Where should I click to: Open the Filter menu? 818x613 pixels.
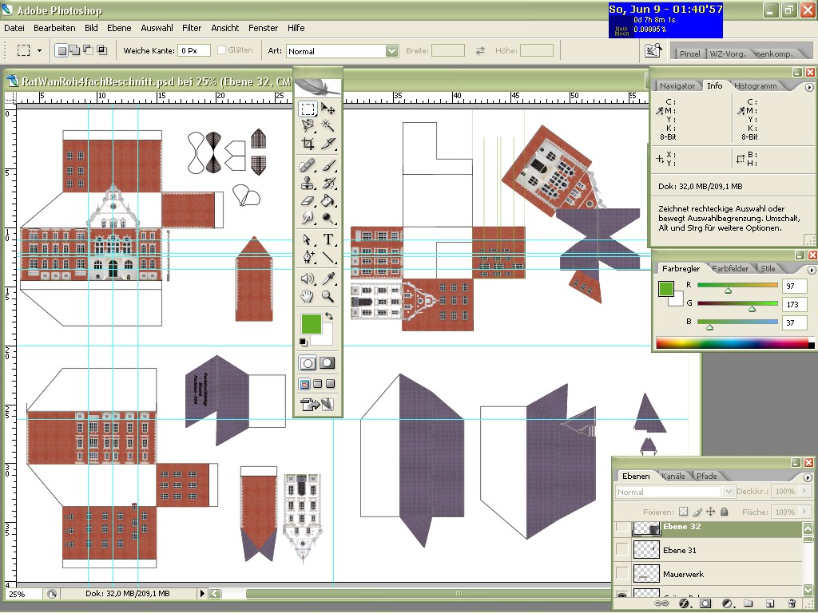192,28
